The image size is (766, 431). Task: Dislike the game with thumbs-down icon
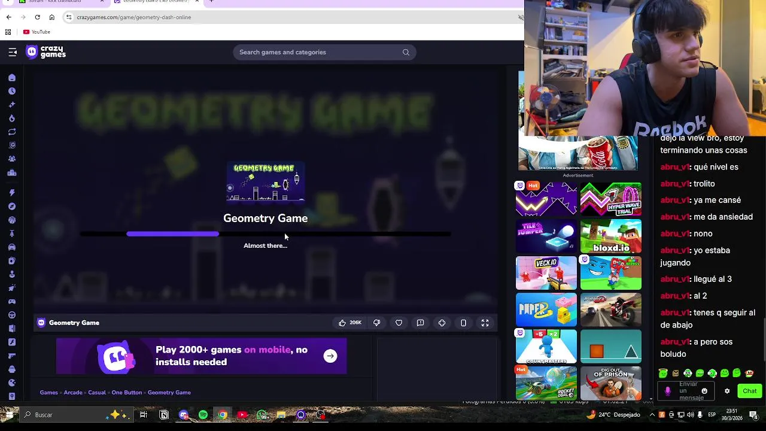376,323
